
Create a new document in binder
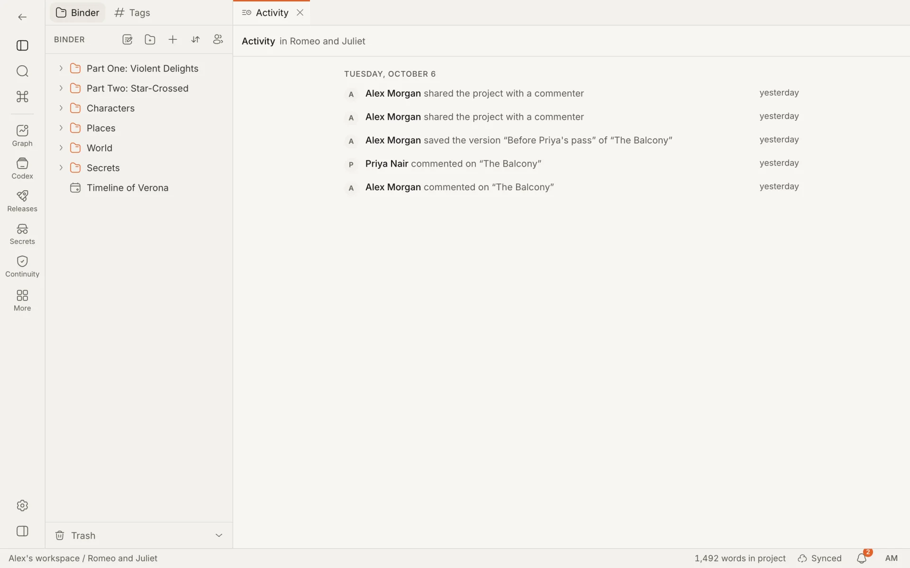[127, 40]
